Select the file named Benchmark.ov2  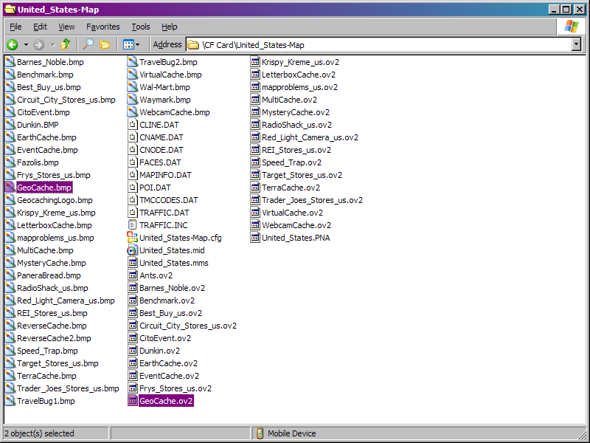coord(167,301)
